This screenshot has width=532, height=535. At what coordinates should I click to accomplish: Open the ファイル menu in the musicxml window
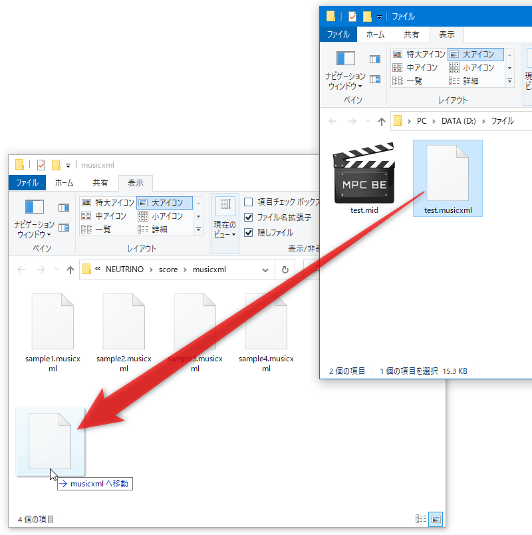point(27,183)
